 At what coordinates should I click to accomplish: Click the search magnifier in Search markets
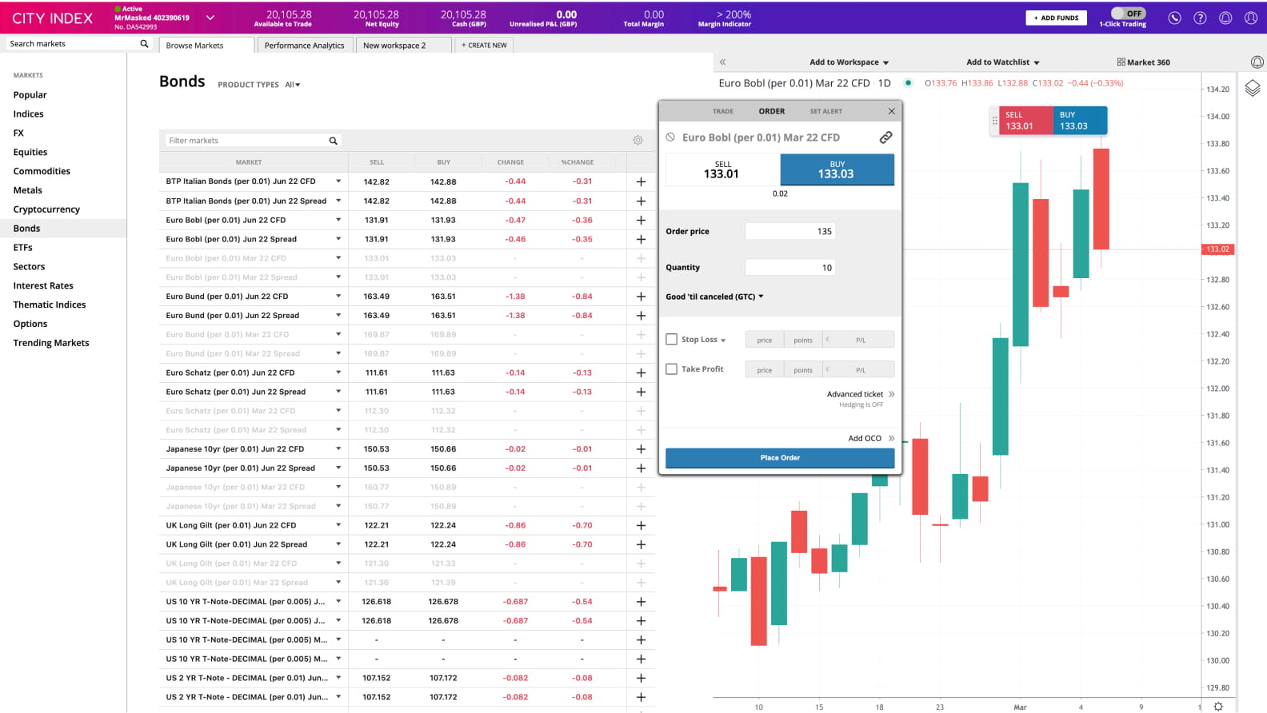pos(144,44)
